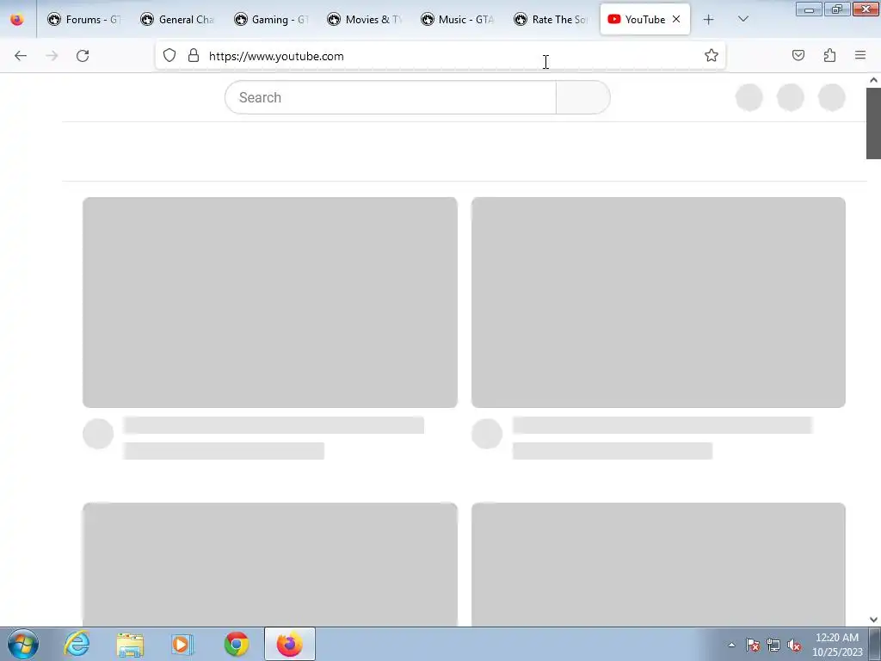Open a new tab with plus button
This screenshot has width=881, height=661.
(x=709, y=20)
